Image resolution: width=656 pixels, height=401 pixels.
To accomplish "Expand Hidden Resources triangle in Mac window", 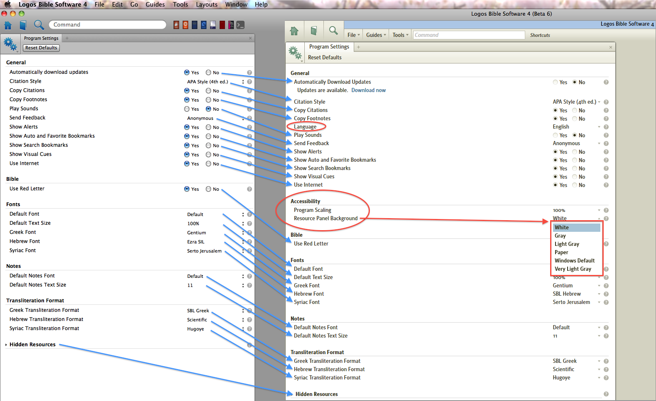I will [x=6, y=345].
